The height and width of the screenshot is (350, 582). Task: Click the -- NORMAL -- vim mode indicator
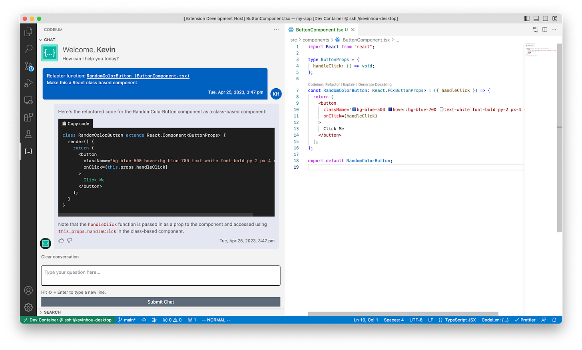tap(216, 320)
